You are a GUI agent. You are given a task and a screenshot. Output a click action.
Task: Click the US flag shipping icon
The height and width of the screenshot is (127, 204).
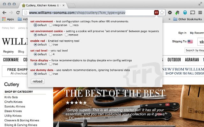point(190,42)
